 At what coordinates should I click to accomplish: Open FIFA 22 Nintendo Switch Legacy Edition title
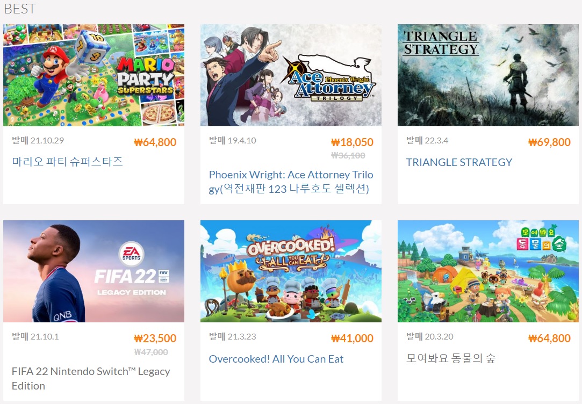coord(91,378)
